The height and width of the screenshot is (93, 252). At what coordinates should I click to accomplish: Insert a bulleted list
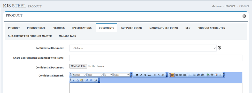[190, 75]
